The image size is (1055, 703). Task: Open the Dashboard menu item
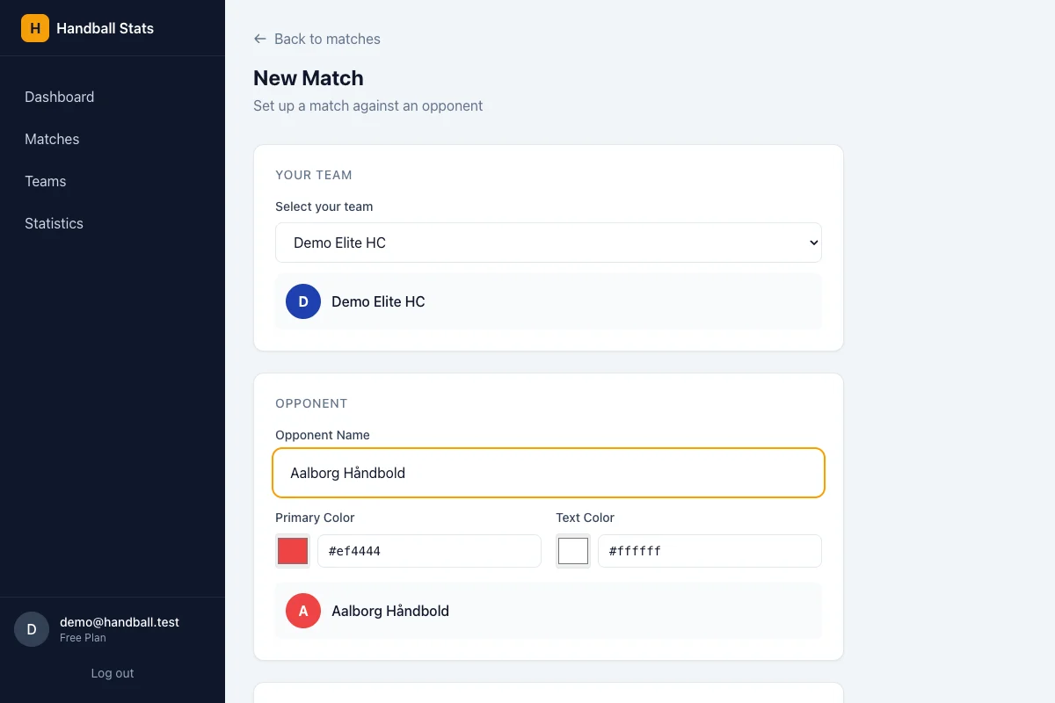tap(60, 97)
